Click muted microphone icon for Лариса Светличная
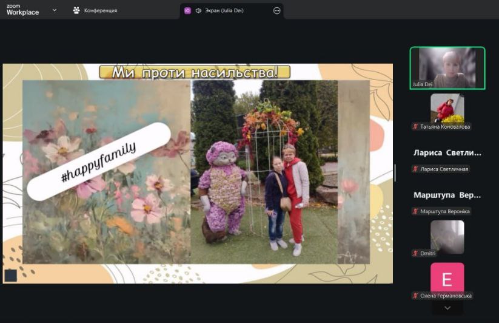Screen dimensions: 499x323 click(x=415, y=169)
